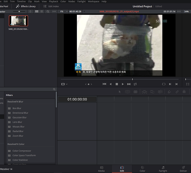The width and height of the screenshot is (191, 173).
Task: Mark In point
Action: 170,84
